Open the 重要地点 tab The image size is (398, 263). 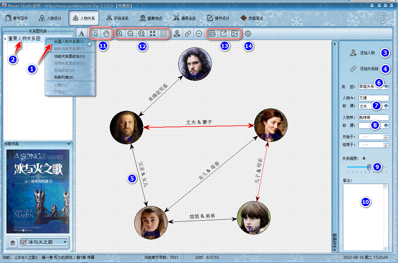click(x=151, y=18)
